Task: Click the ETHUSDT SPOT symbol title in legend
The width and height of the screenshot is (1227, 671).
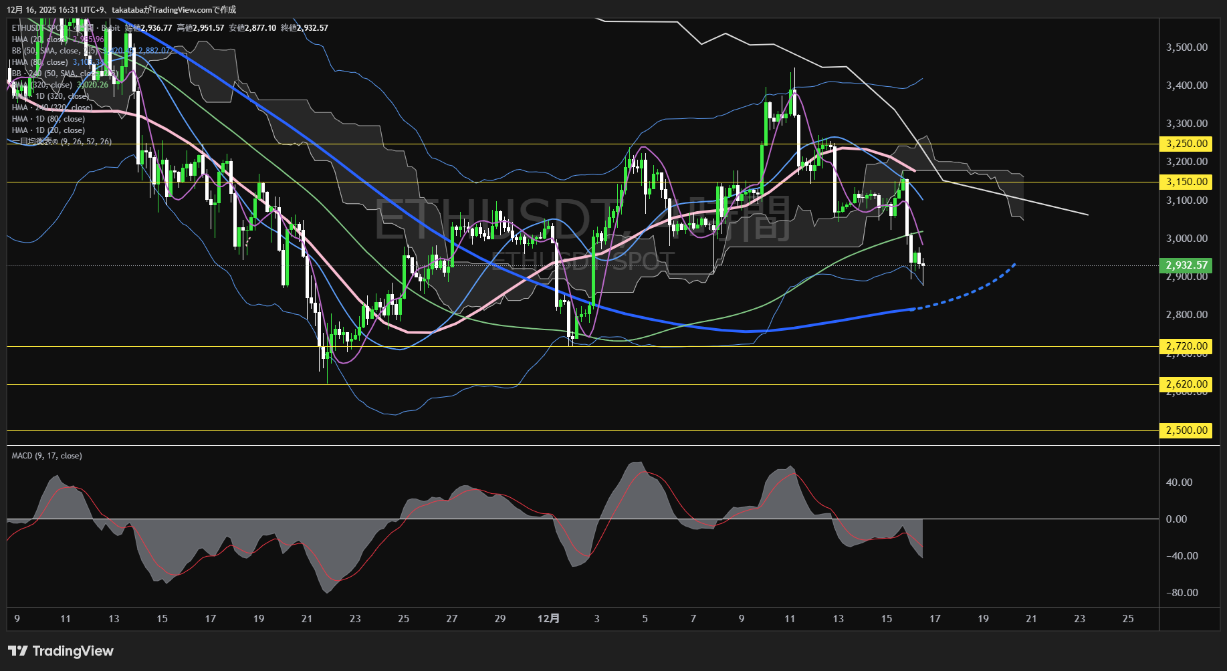Action: pyautogui.click(x=40, y=28)
